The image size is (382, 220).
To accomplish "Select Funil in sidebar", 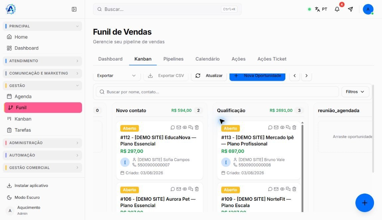I will pyautogui.click(x=43, y=108).
